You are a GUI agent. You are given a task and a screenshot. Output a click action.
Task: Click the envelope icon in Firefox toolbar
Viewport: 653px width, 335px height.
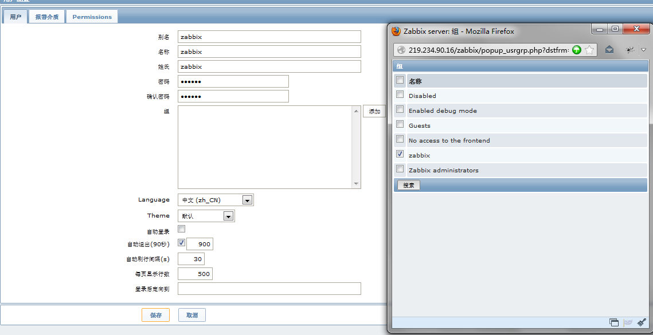pos(609,49)
